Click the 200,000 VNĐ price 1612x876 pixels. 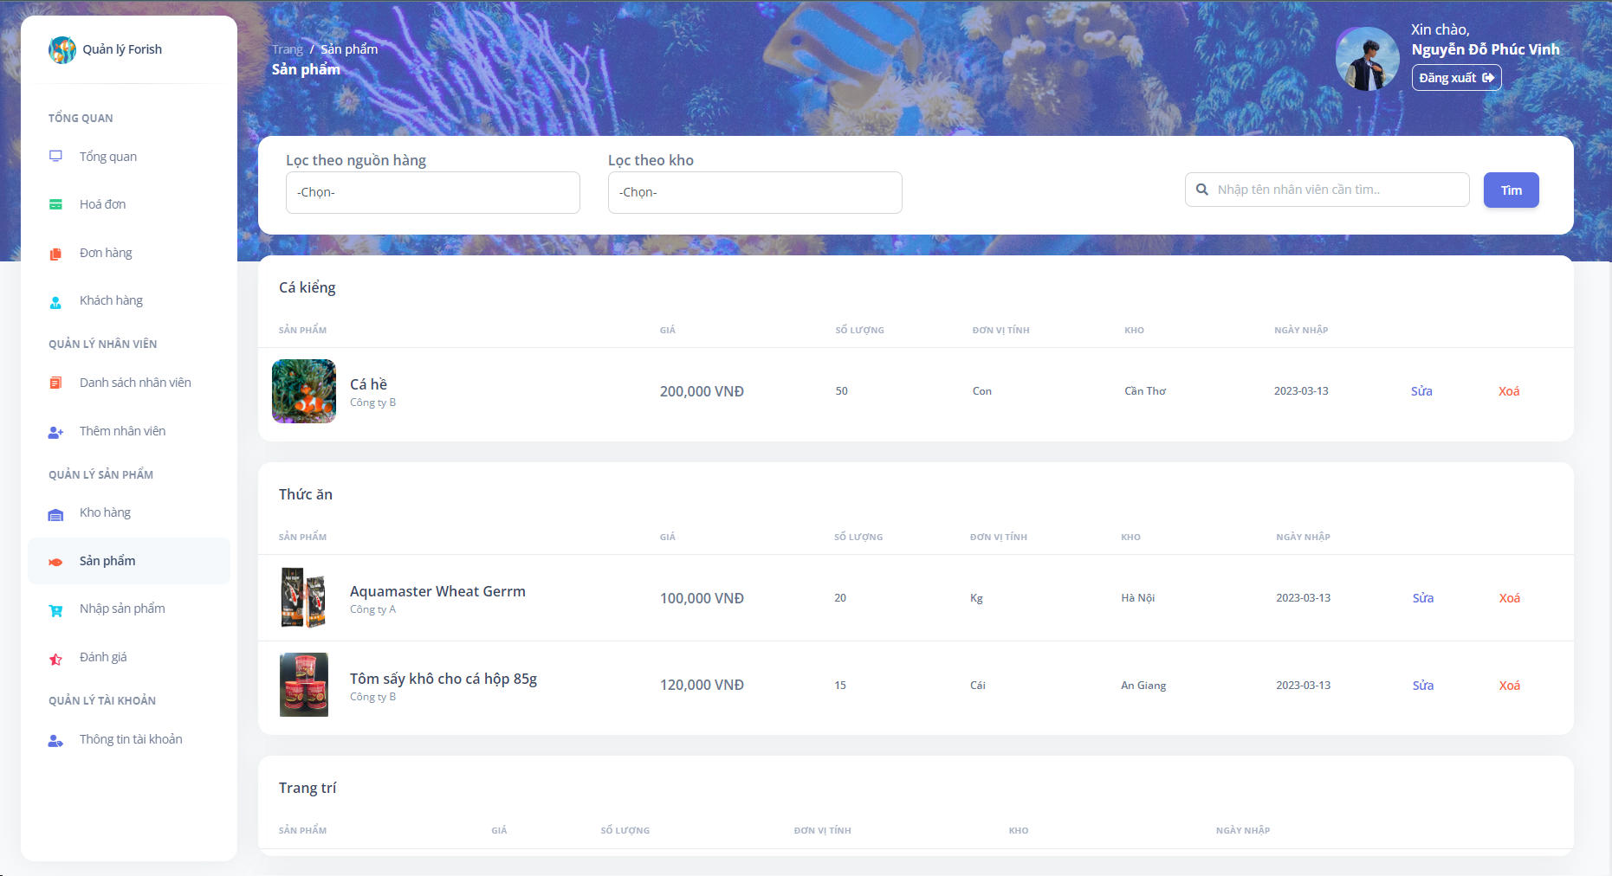coord(702,391)
